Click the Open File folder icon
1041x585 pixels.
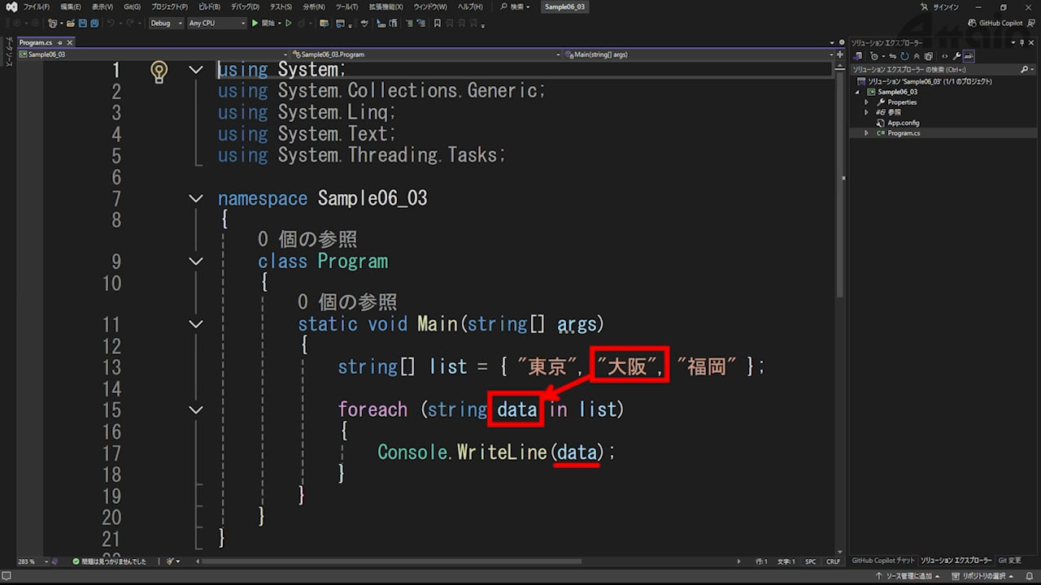point(71,23)
